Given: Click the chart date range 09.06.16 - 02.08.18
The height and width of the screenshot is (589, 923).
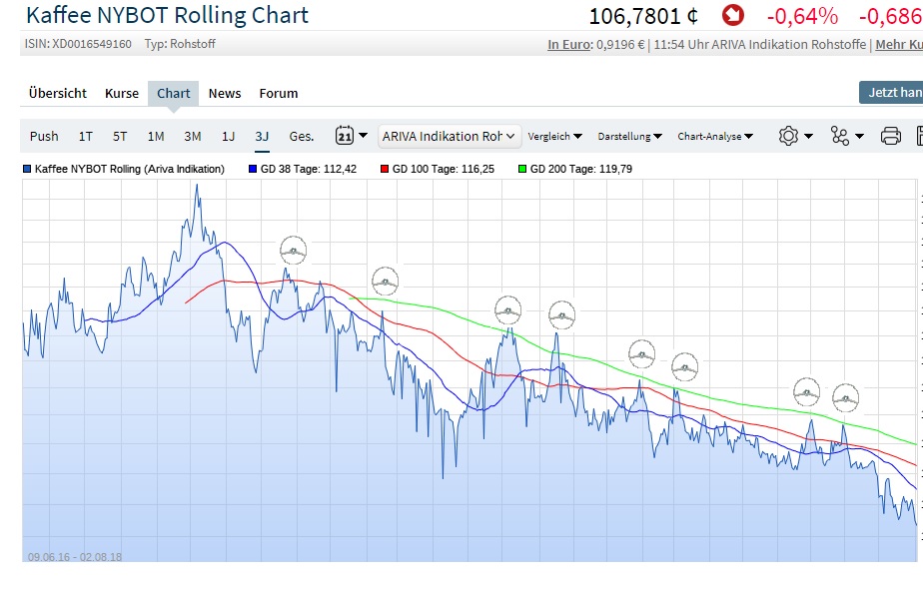Looking at the screenshot, I should point(75,557).
